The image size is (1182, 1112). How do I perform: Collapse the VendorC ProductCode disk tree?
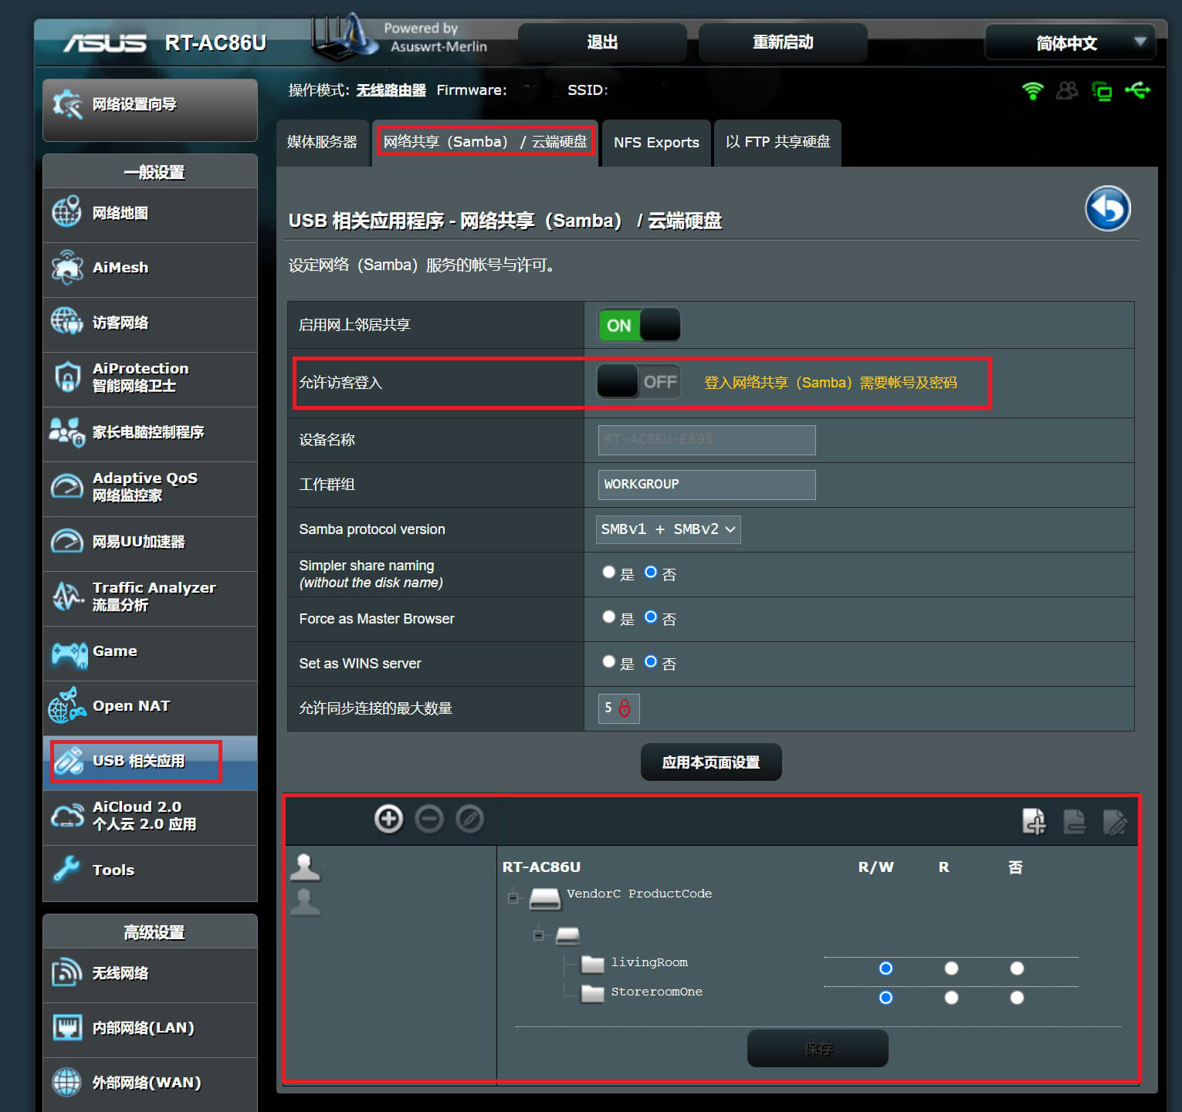(513, 897)
